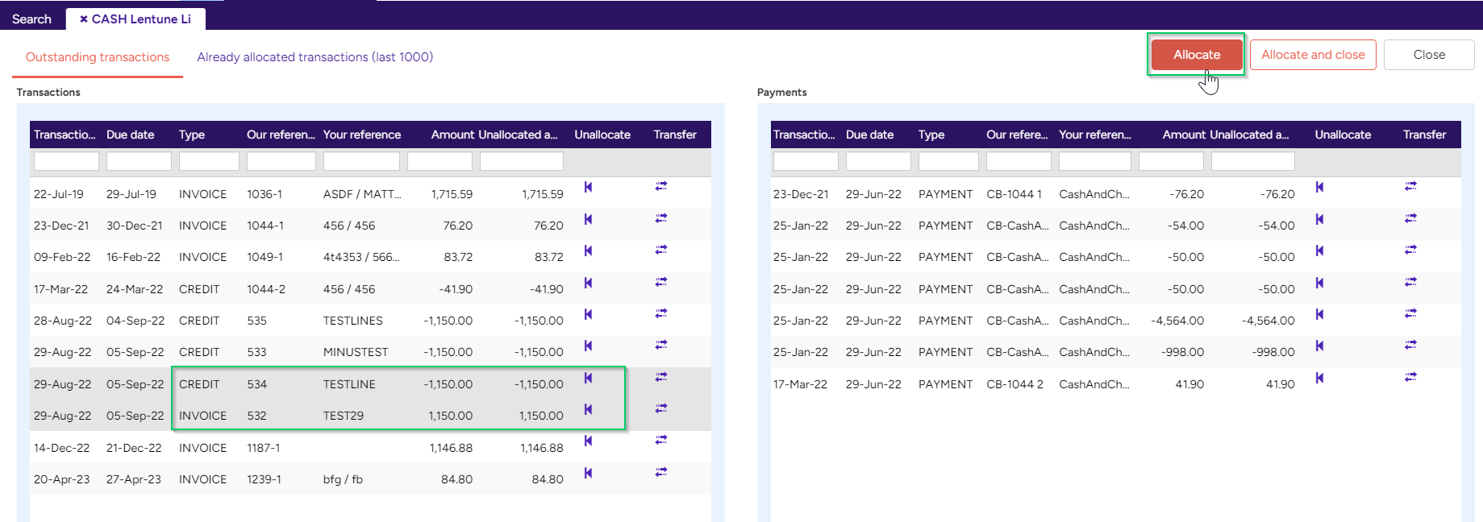Click transfer icon for credit 533 MINUSTEST
Viewport: 1483px width, 522px height.
point(661,345)
